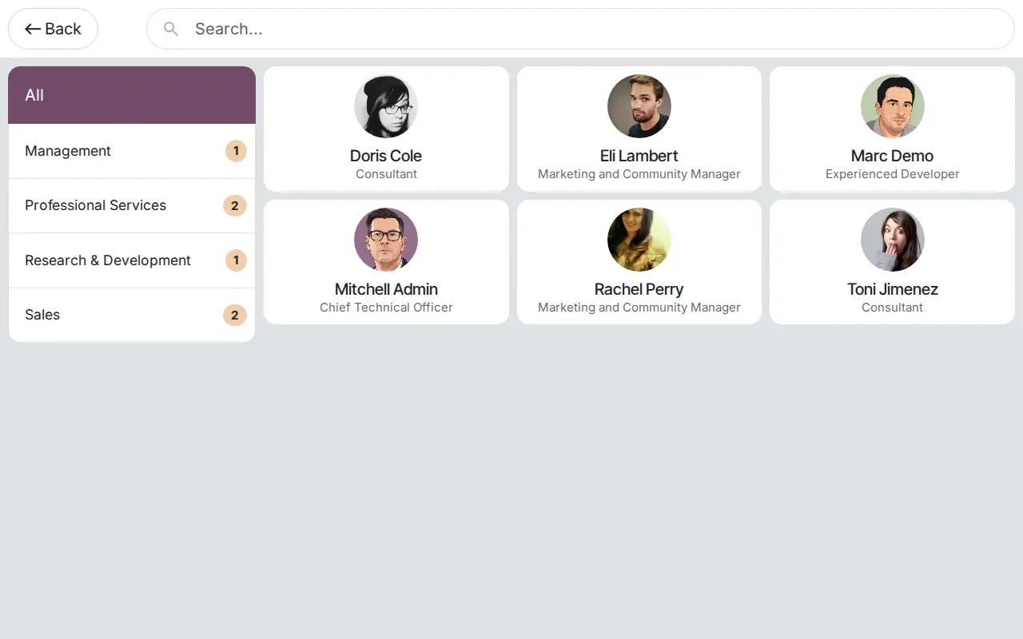Screen dimensions: 1023x639
Task: Click Marketing title under Rachel Perry
Action: [639, 308]
